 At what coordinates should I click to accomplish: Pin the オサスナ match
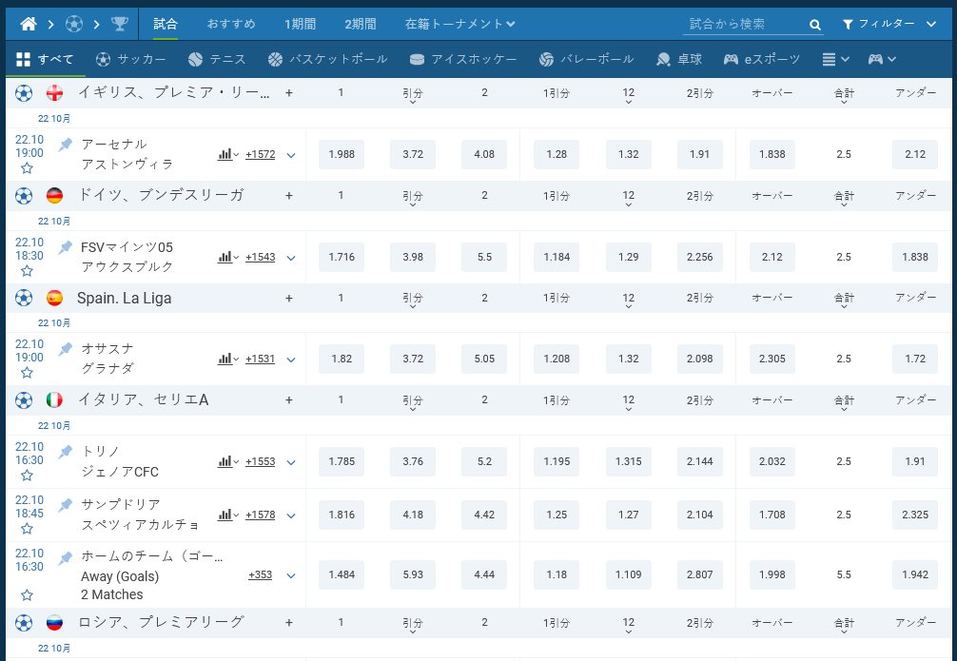click(66, 349)
